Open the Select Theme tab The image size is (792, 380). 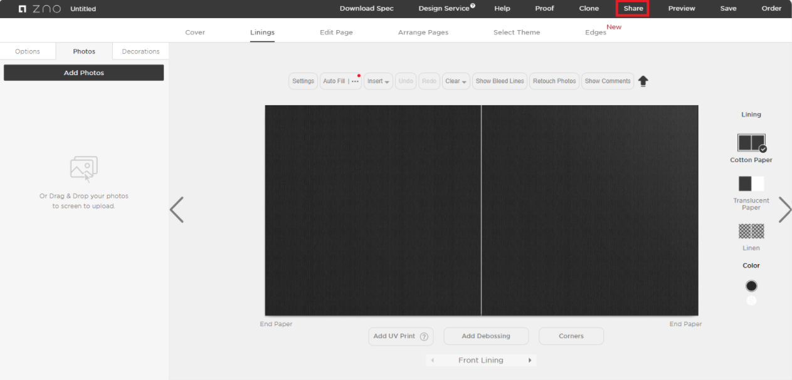tap(517, 33)
